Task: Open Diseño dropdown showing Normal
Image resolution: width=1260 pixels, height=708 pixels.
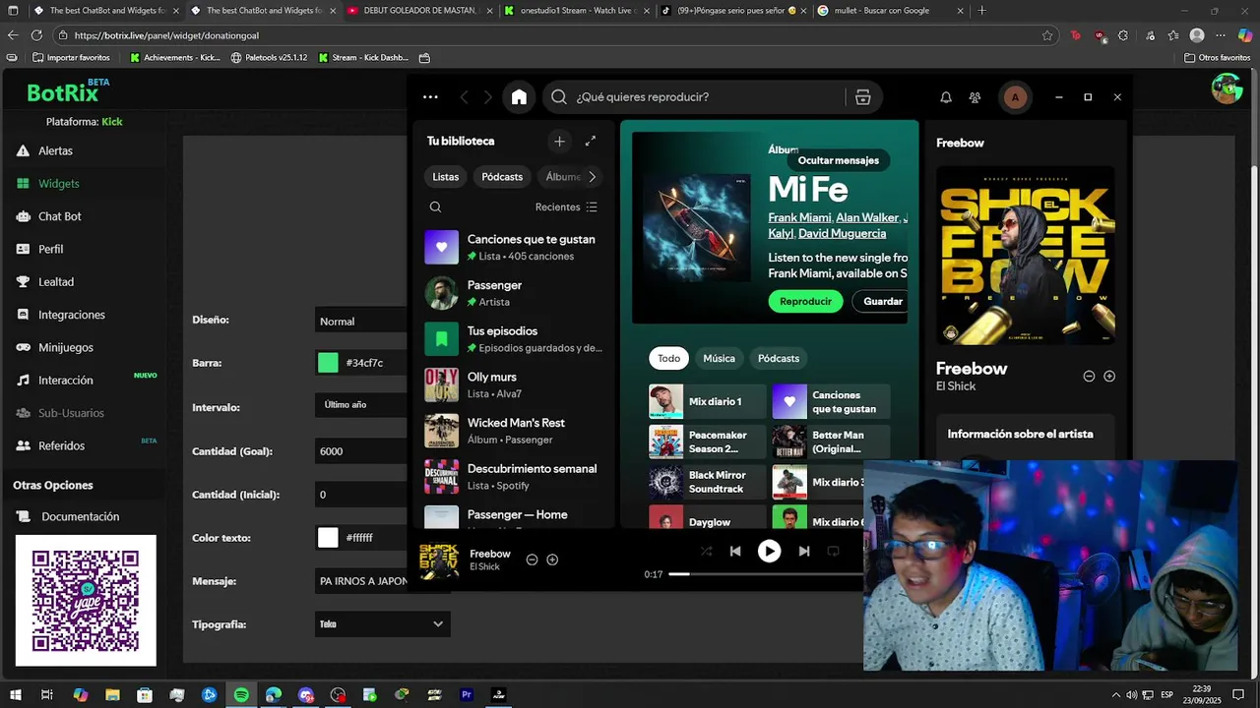Action: (x=361, y=321)
